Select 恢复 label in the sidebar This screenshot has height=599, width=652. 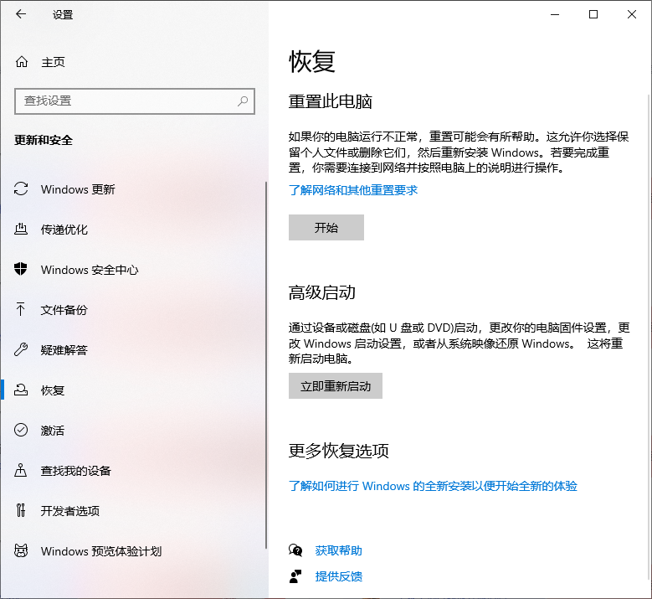click(53, 390)
